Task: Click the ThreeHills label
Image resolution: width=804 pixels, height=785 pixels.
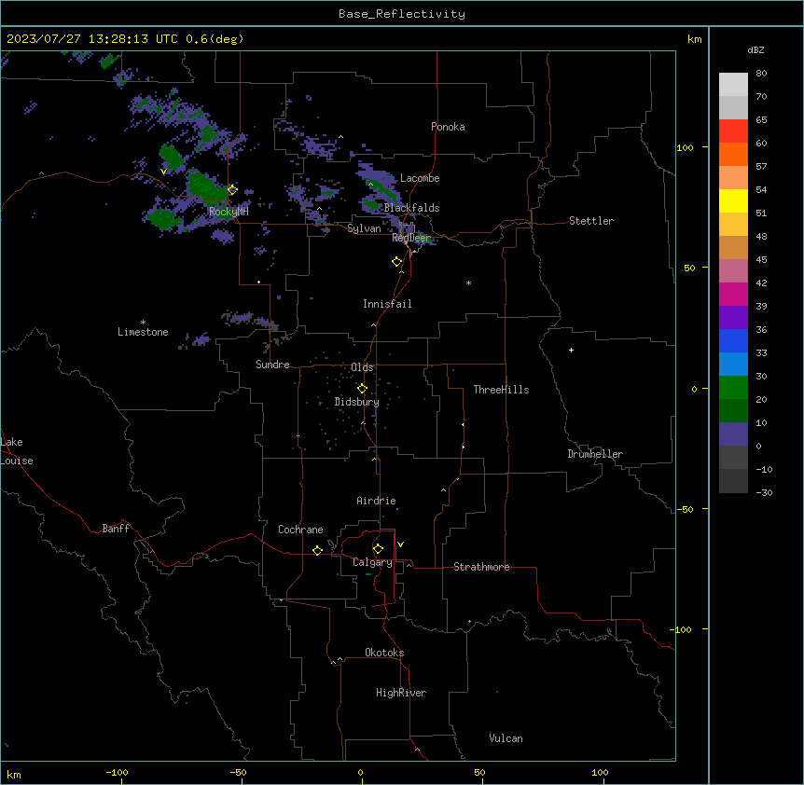Action: pos(501,390)
